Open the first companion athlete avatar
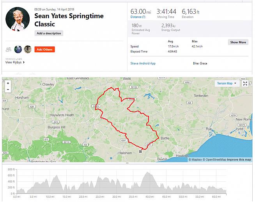The image size is (255, 202). [x=18, y=49]
